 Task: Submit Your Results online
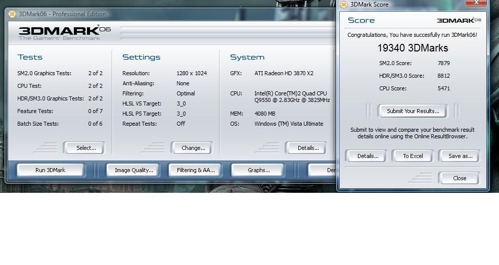[x=413, y=111]
